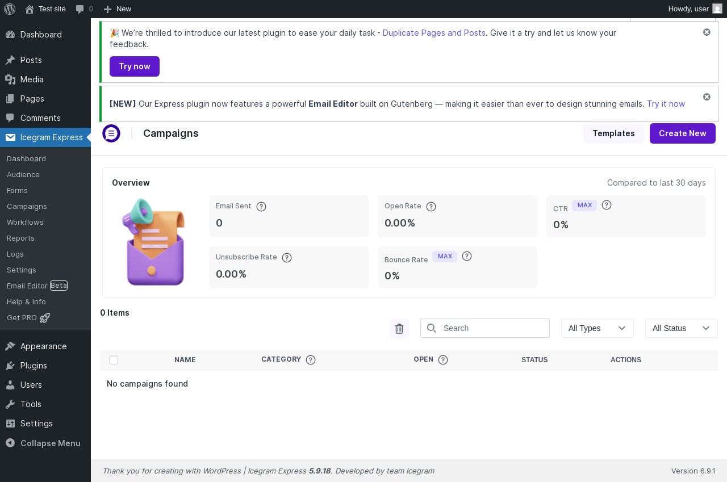Go to Workflows in the Icegram submenu

click(x=25, y=223)
